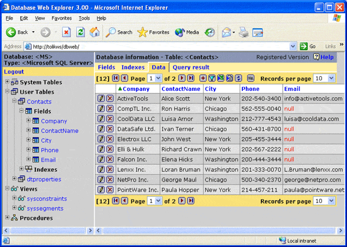This screenshot has height=247, width=347.
Task: Delete the CoolData LLC record
Action: [x=110, y=119]
